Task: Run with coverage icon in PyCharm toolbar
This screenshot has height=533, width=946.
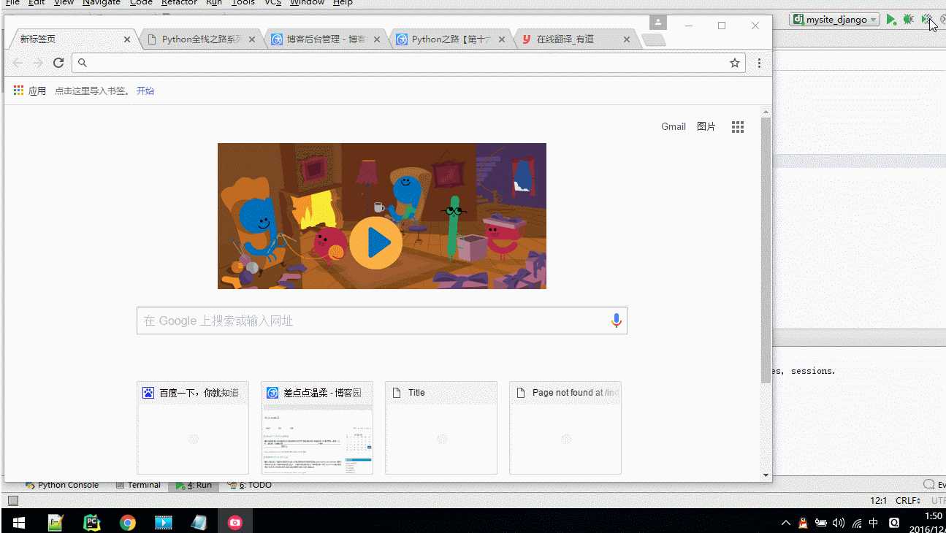Action: (x=926, y=20)
